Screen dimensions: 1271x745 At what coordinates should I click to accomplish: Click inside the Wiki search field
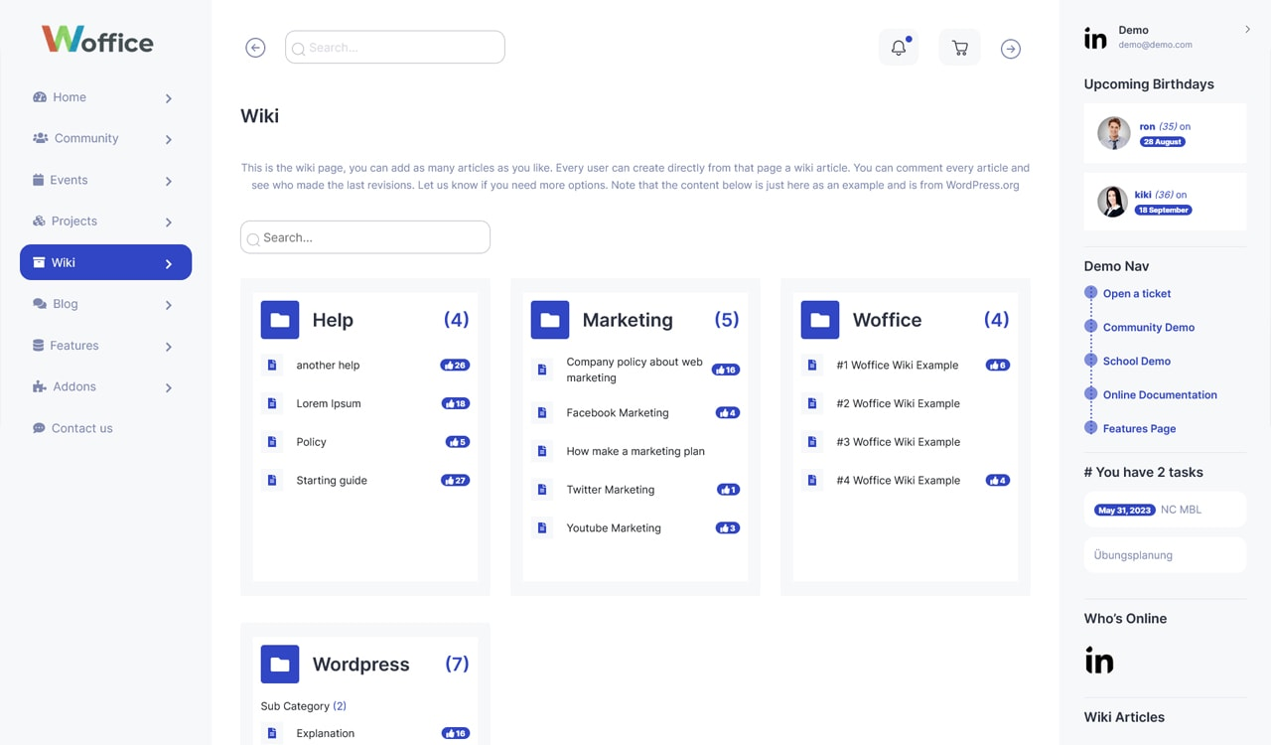point(364,236)
